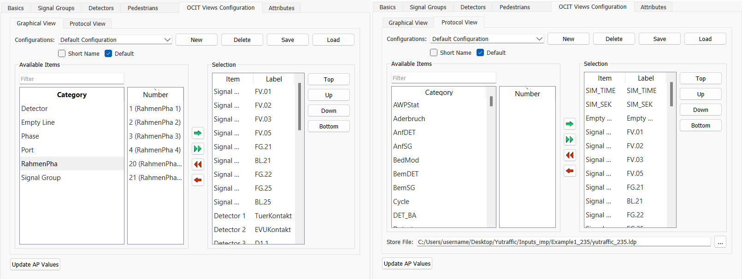742x279 pixels.
Task: Open Detectors tab in left panel
Action: (101, 8)
